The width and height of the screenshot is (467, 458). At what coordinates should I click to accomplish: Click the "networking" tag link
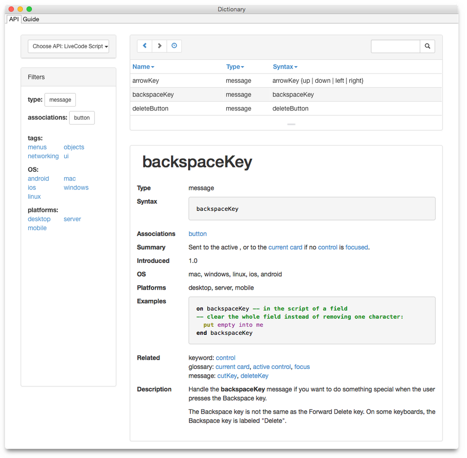pyautogui.click(x=43, y=156)
